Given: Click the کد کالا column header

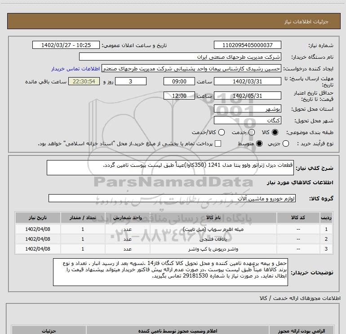Looking at the screenshot, I should pyautogui.click(x=298, y=217).
